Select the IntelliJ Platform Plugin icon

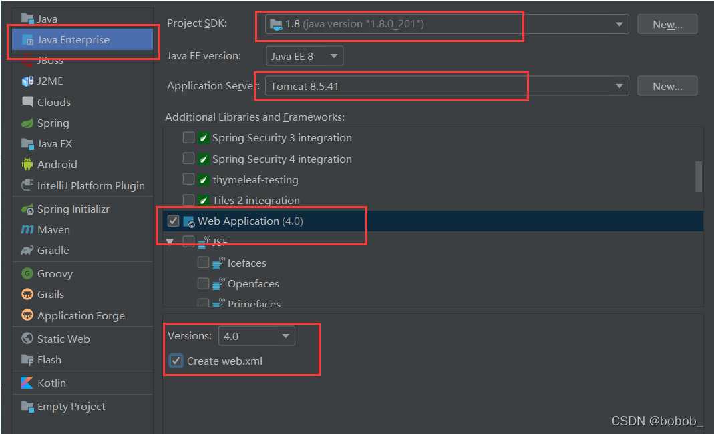pos(27,185)
